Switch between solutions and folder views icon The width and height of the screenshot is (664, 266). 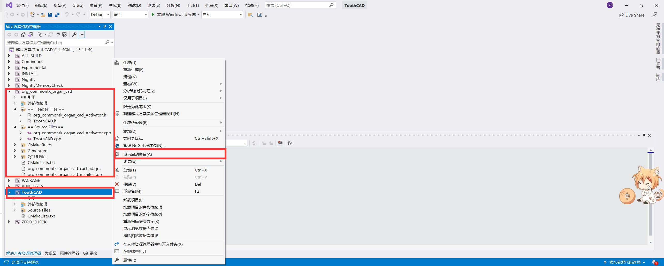point(30,35)
